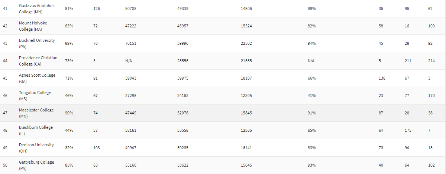Click Denison University (OH) name
The width and height of the screenshot is (446, 174).
pos(36,148)
